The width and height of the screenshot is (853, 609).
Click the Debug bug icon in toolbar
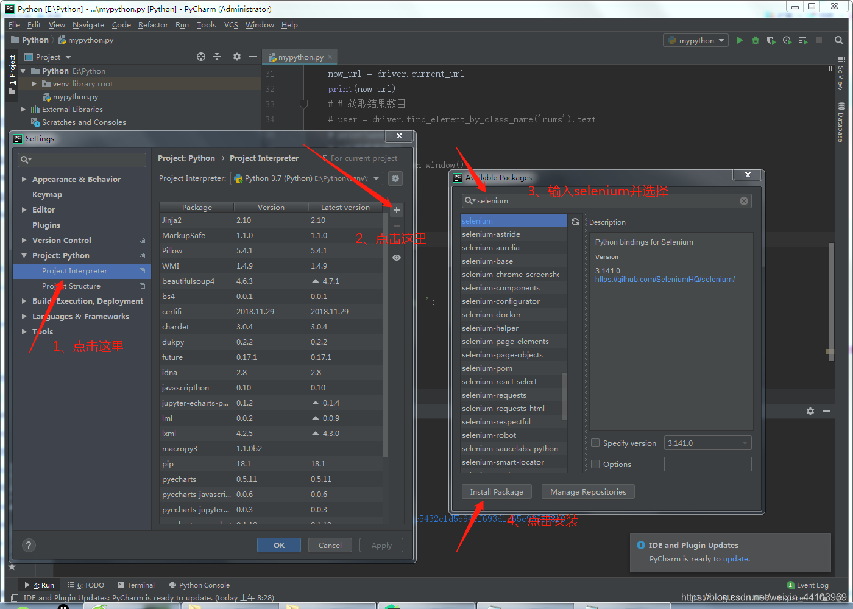click(756, 40)
